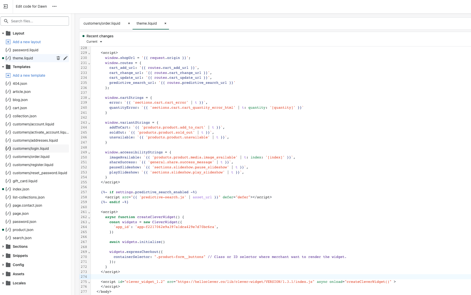Switch to the customers/order.liquid tab

coord(102,23)
